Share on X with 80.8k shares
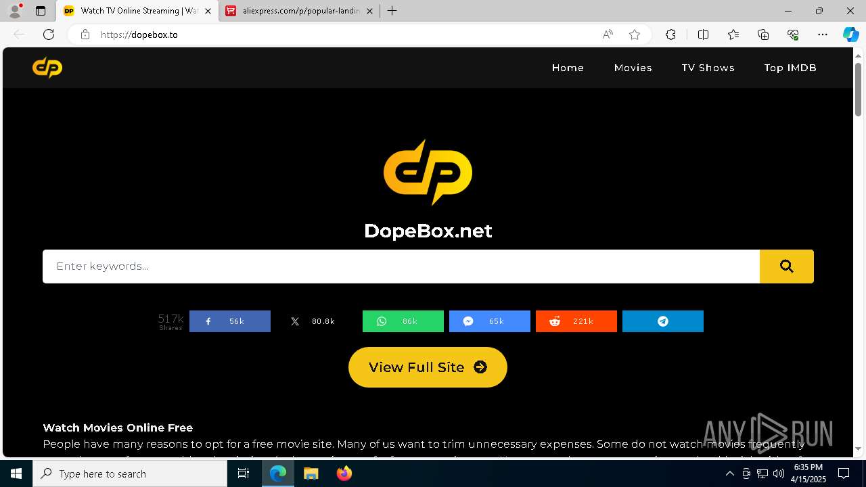 click(x=317, y=321)
